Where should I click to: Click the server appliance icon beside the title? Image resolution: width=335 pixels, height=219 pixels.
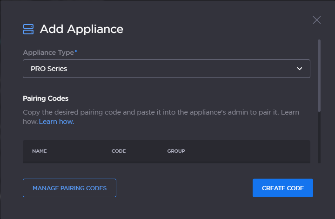click(x=28, y=29)
